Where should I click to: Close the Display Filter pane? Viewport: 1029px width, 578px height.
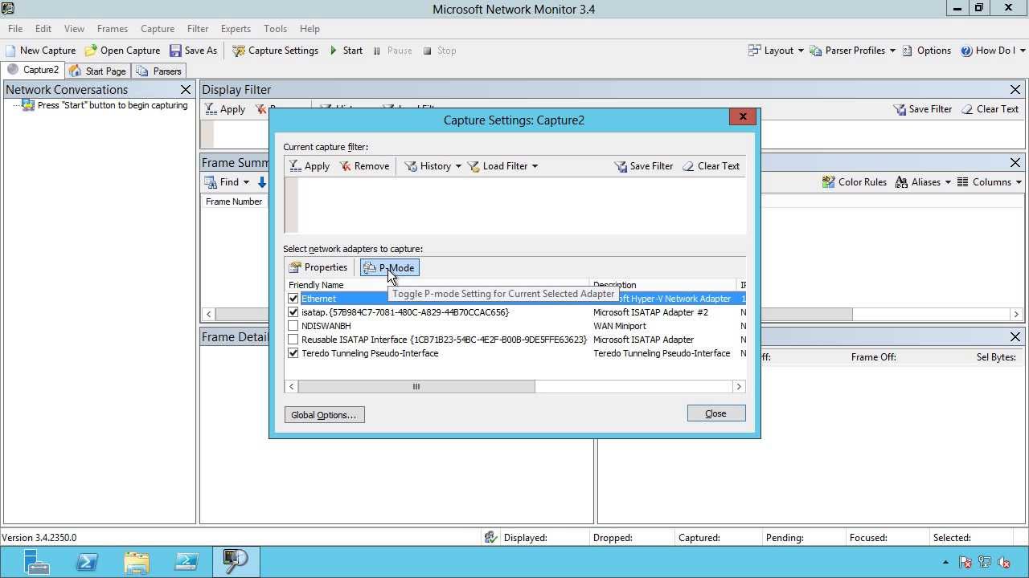click(x=1015, y=90)
